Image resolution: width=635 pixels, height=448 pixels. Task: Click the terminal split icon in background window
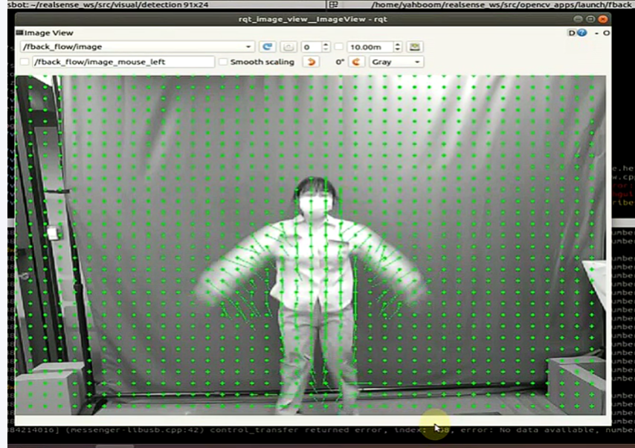pos(333,4)
